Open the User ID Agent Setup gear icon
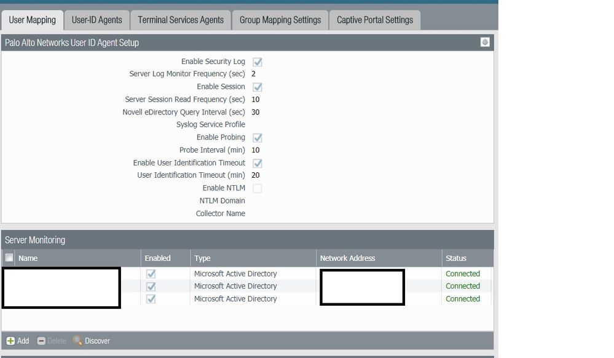The height and width of the screenshot is (358, 614). [485, 42]
